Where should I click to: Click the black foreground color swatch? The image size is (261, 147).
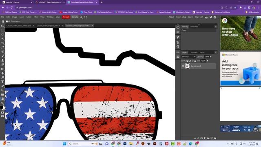2,107
